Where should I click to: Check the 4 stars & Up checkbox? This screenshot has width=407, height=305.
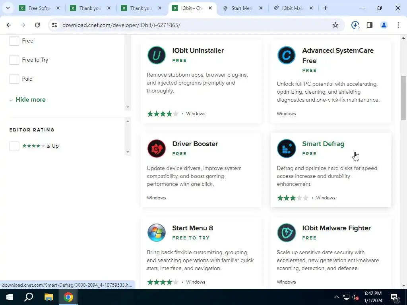(x=14, y=146)
